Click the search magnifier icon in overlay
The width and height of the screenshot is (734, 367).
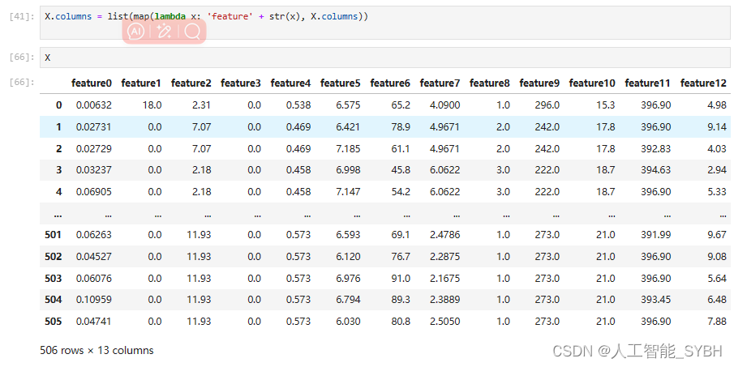[192, 32]
